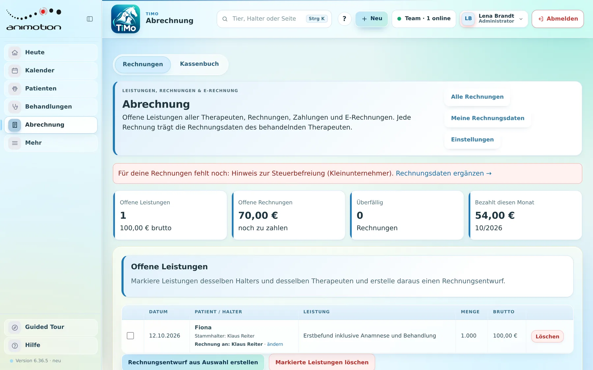Open Einstellungen in the Abrechnung card

tap(472, 140)
